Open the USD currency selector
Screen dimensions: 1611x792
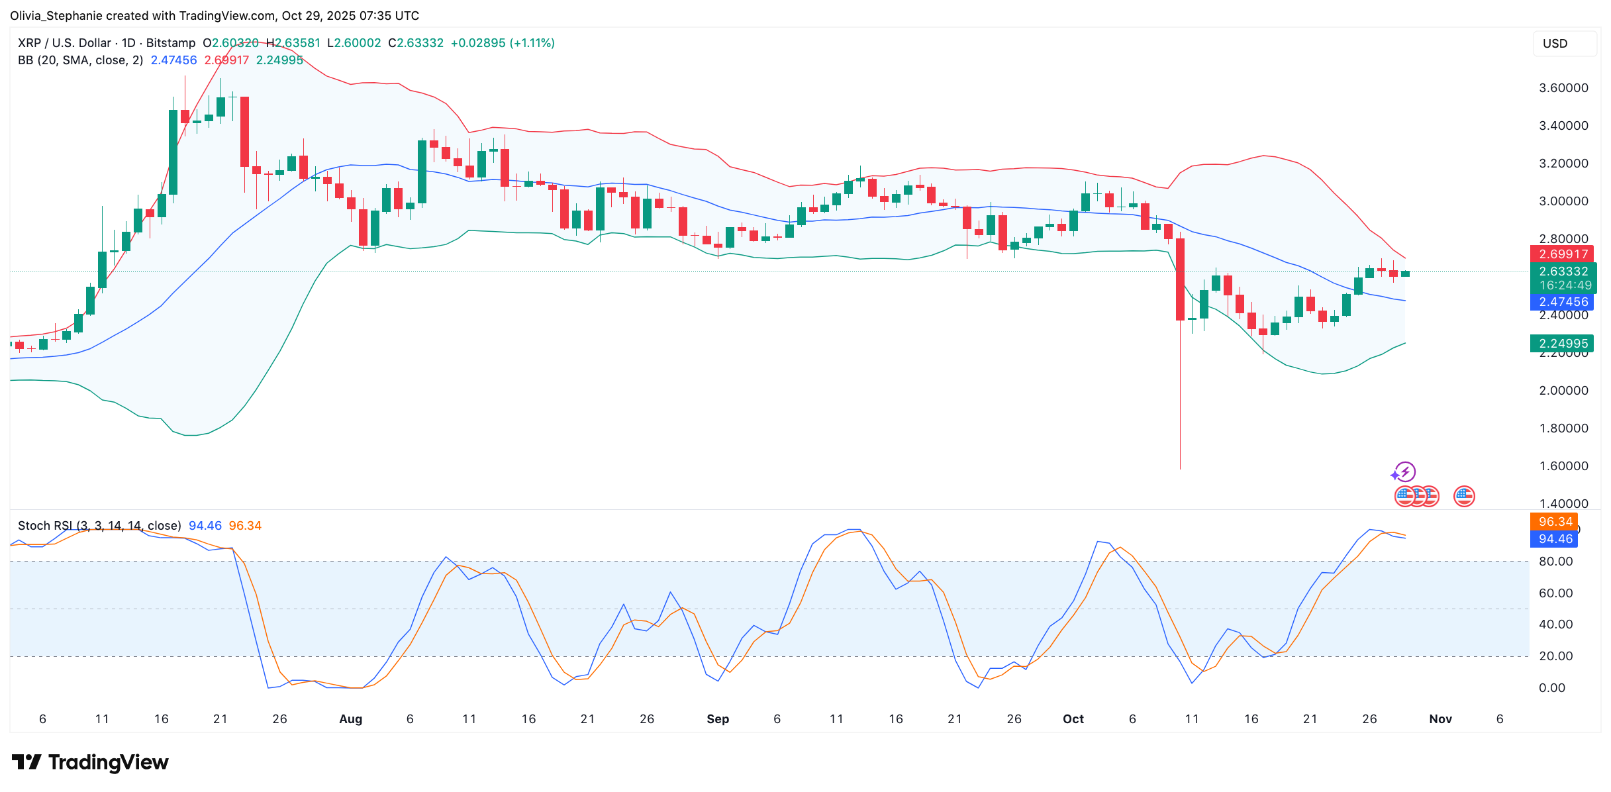tap(1564, 43)
